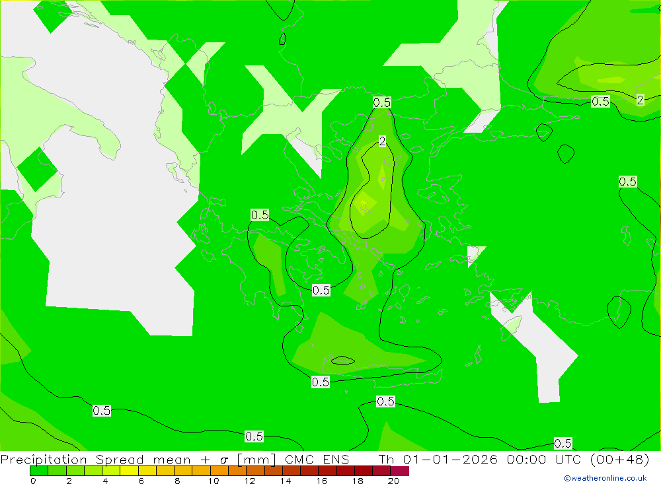Image resolution: width=661 pixels, height=484 pixels.
Task: Click the 'Precipitation Spread mean' title text
Action: [95, 460]
